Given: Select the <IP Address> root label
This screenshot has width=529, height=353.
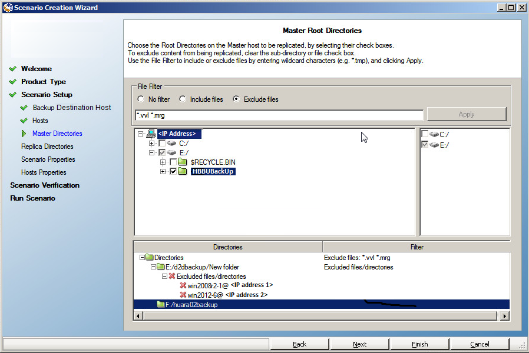Looking at the screenshot, I should coord(179,134).
